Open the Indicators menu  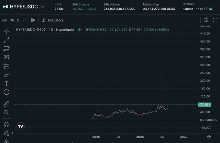coord(53,20)
